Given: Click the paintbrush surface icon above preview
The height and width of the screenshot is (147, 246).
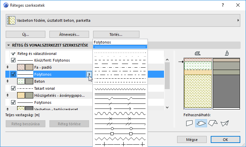Looking at the screenshot, I should point(227,53).
